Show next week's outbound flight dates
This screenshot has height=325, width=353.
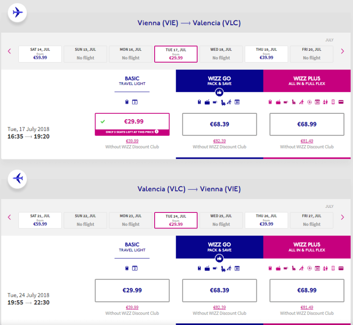click(x=342, y=51)
